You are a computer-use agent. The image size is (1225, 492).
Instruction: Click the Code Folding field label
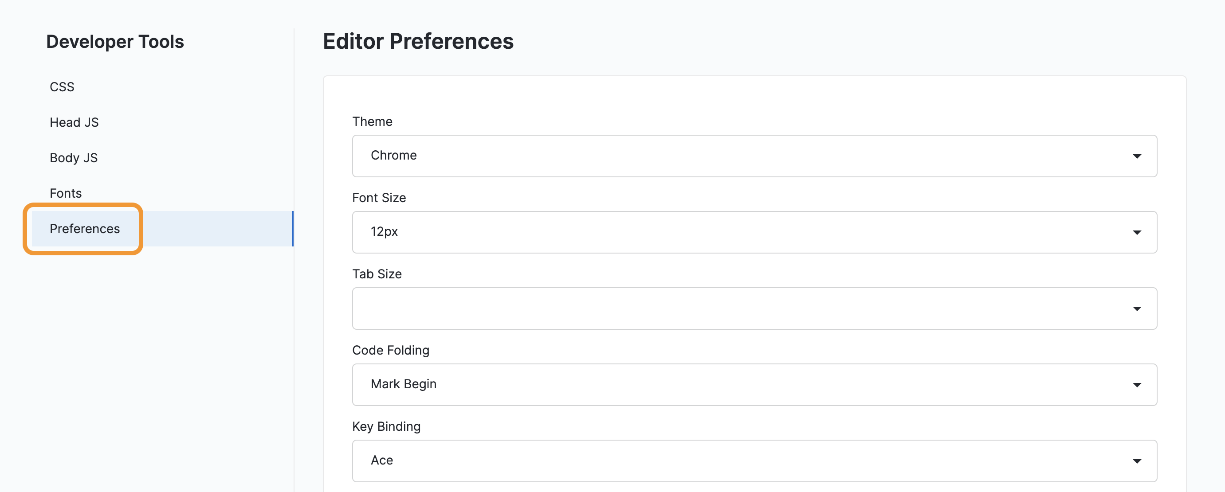point(391,350)
